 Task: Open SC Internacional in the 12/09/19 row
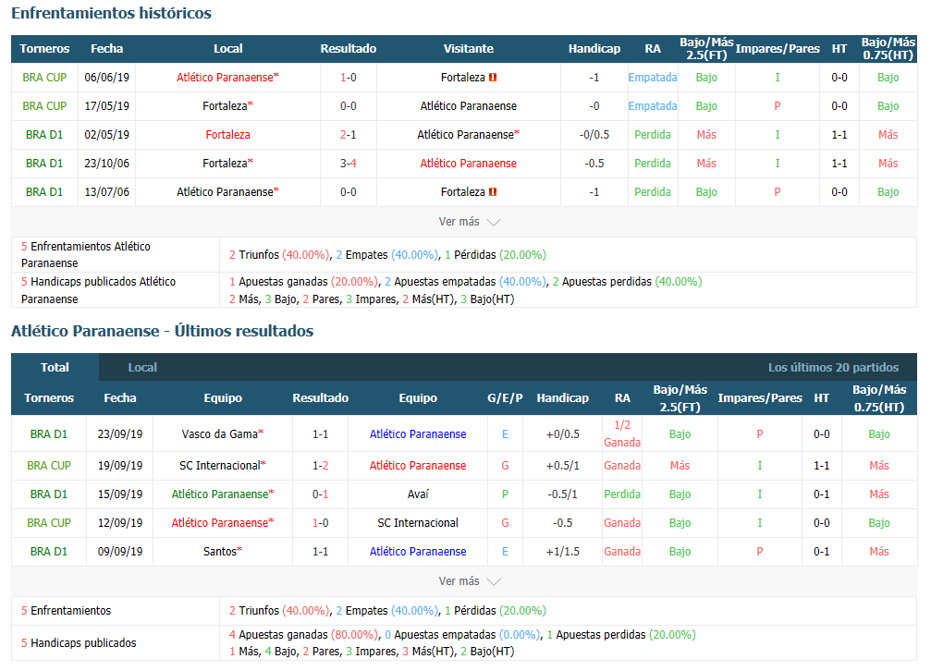click(x=418, y=522)
